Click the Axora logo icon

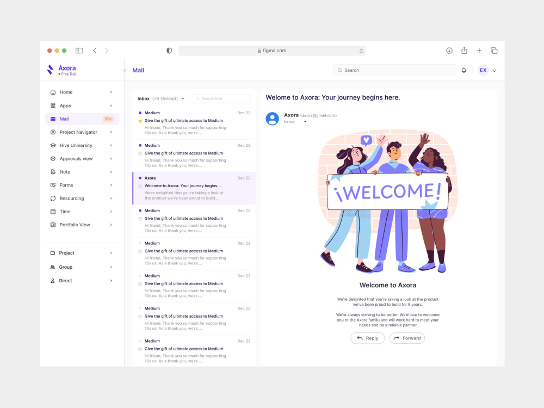[x=50, y=70]
